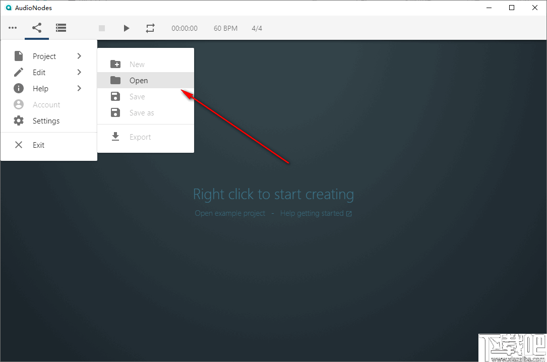Click the Exit X icon

[19, 145]
